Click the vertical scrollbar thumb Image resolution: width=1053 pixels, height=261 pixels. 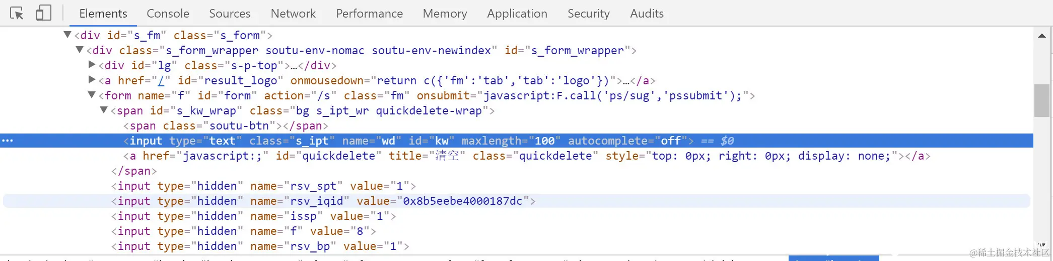pos(1041,100)
